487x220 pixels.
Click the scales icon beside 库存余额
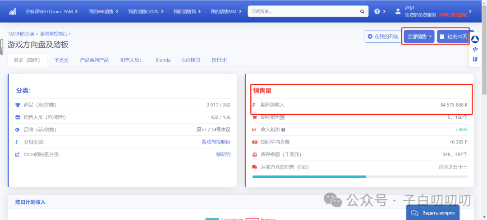coord(255,155)
